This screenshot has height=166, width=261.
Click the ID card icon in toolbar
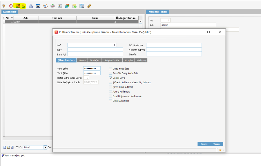(60, 6)
